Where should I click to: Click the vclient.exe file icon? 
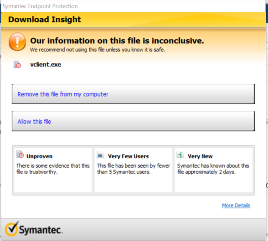(17, 65)
